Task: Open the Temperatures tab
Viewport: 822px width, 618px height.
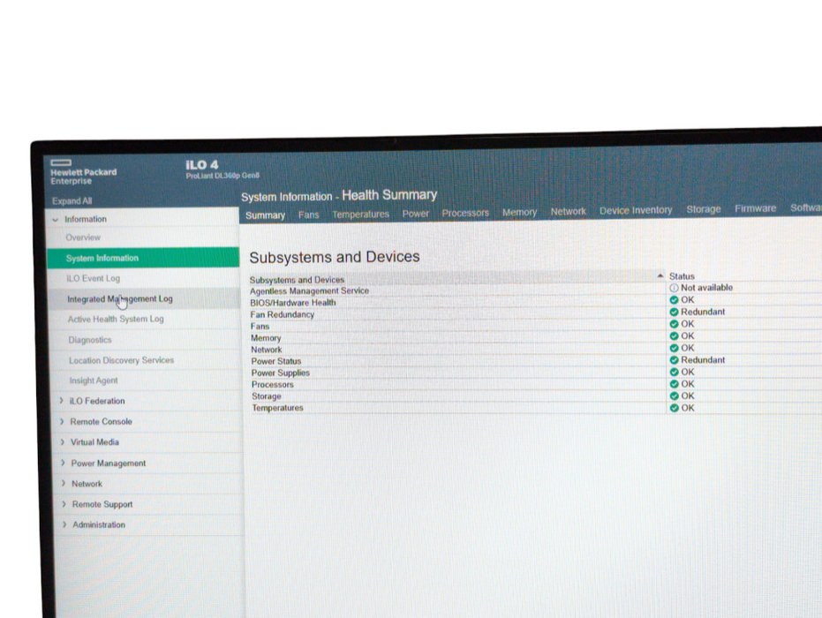Action: pos(360,215)
